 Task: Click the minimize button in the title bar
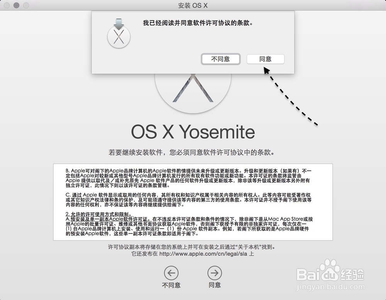tap(17, 5)
